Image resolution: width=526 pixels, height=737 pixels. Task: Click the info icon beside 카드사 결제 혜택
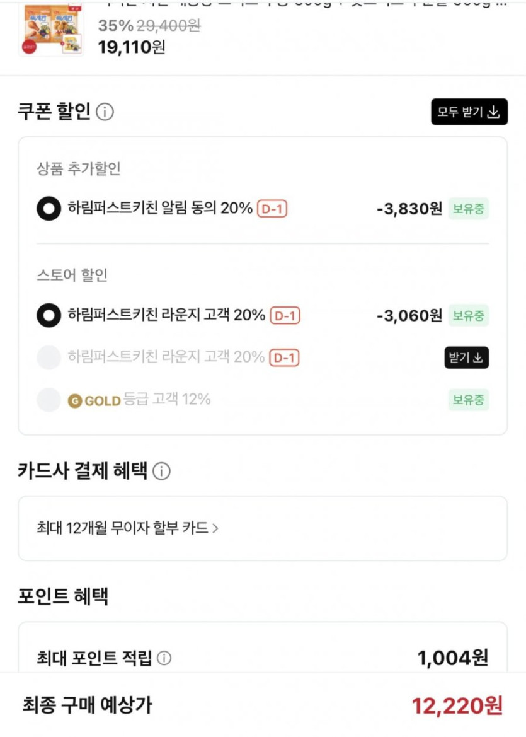point(162,471)
